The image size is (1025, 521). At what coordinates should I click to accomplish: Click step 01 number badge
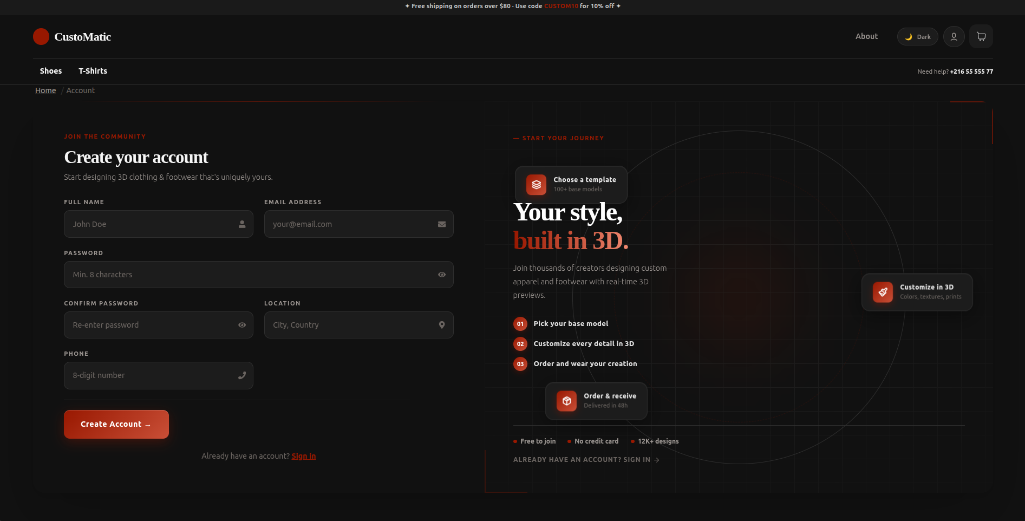520,324
